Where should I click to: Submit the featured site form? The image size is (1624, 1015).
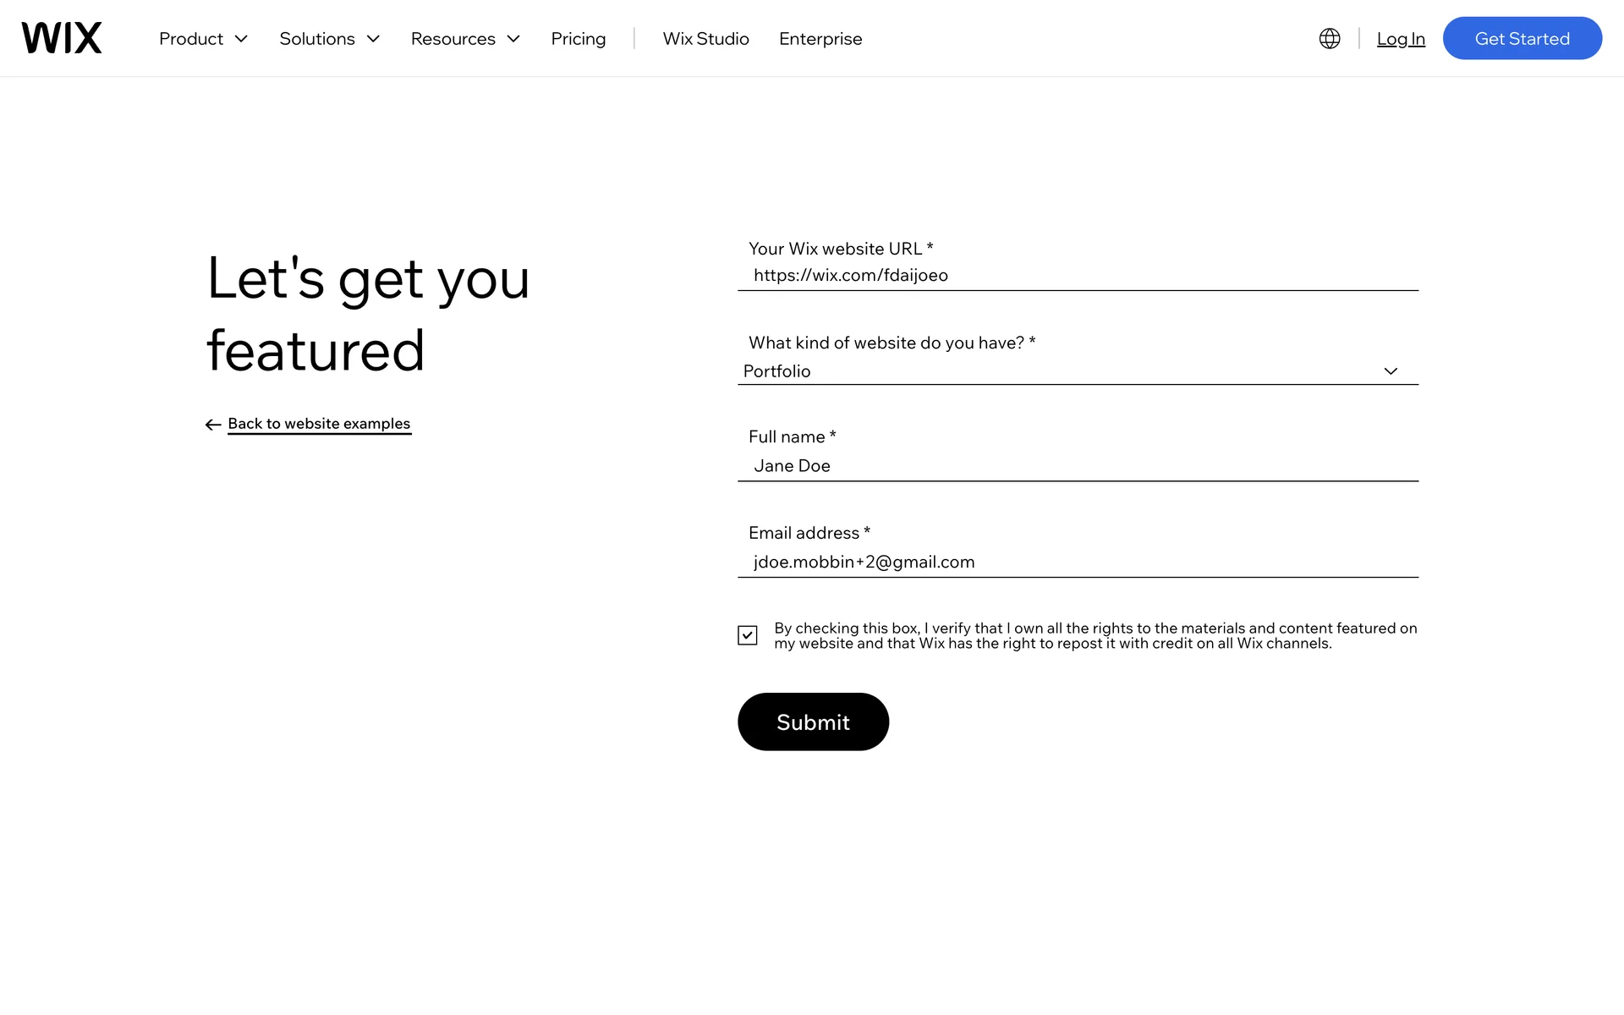pyautogui.click(x=813, y=721)
